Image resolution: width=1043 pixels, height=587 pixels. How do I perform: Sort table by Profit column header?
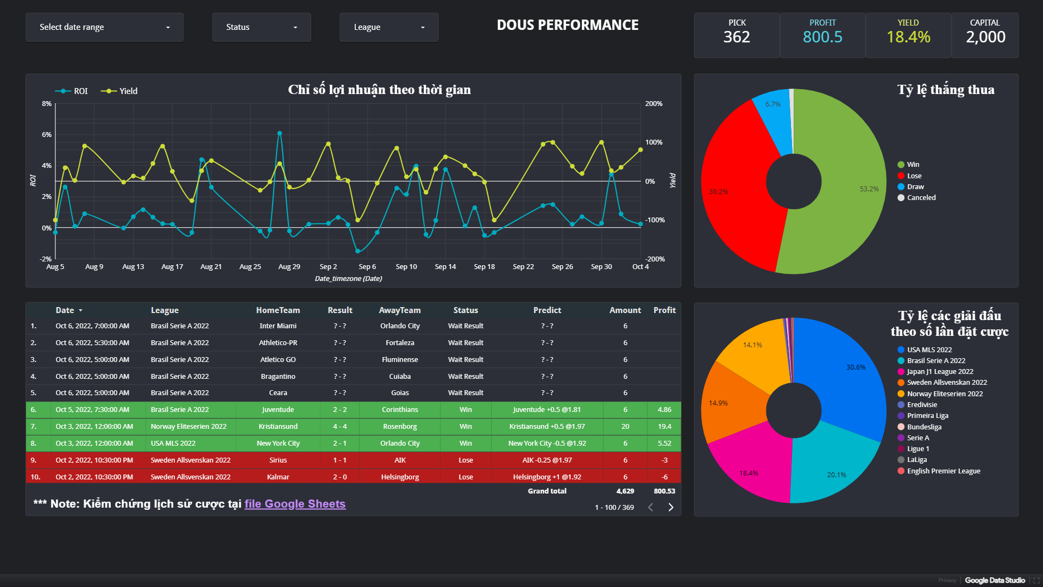664,310
